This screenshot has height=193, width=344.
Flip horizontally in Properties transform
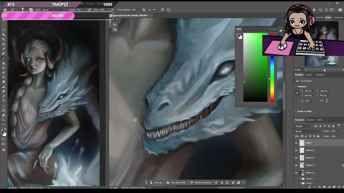click(x=322, y=101)
